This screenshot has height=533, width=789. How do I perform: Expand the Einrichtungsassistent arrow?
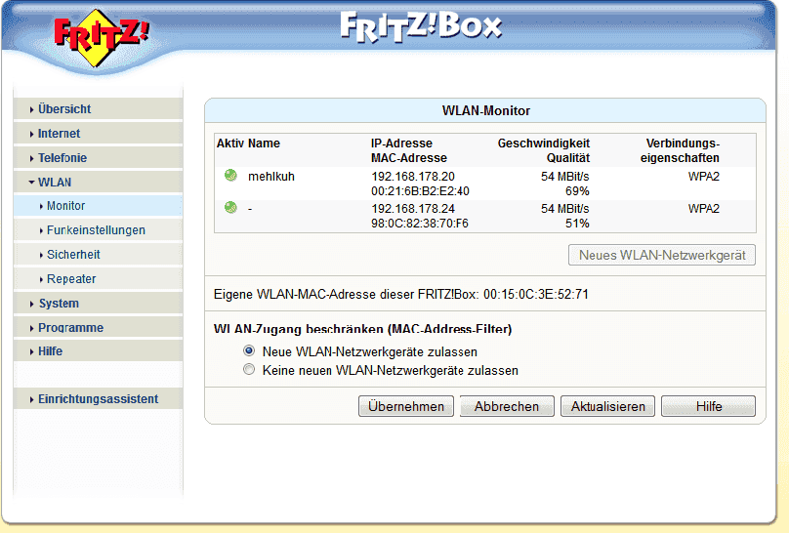tap(31, 400)
